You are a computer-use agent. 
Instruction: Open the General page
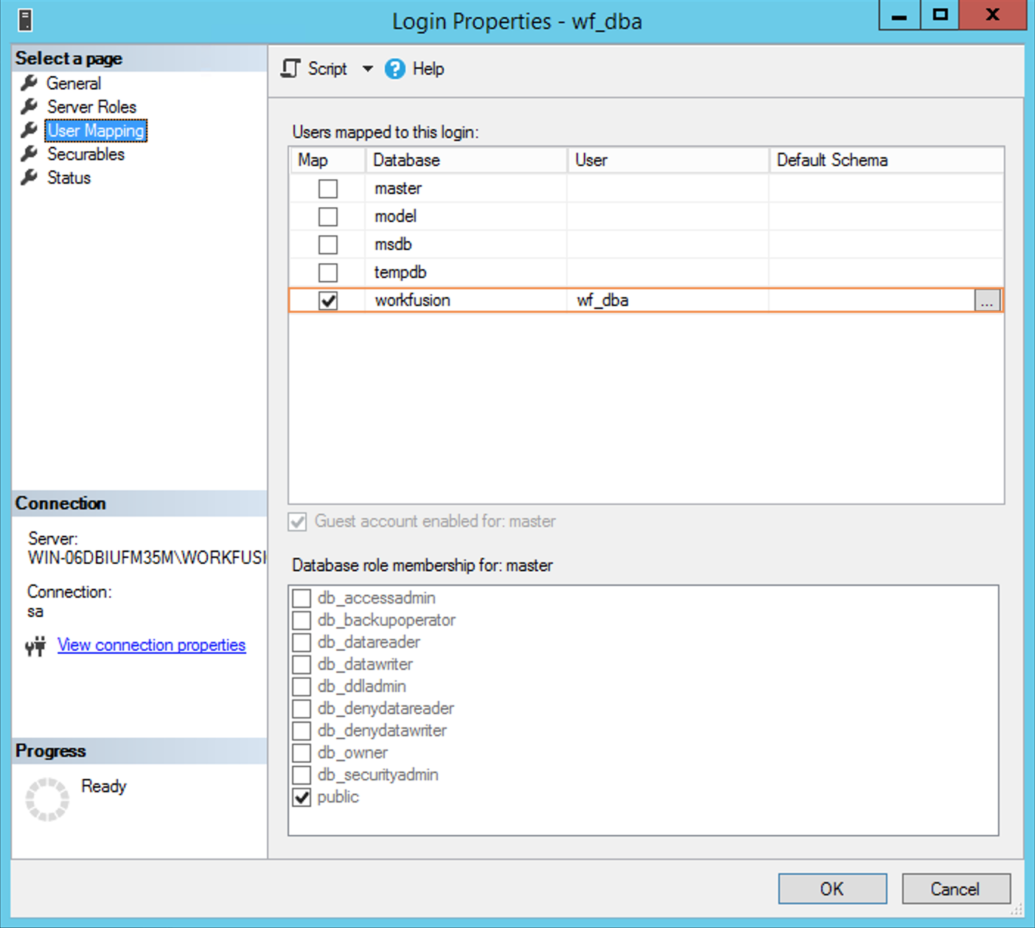[74, 83]
